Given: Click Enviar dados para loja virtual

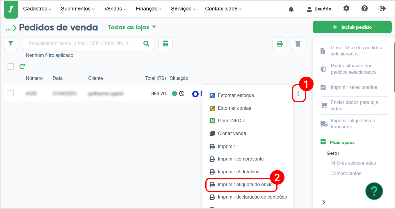Looking at the screenshot, I should click(x=354, y=105).
